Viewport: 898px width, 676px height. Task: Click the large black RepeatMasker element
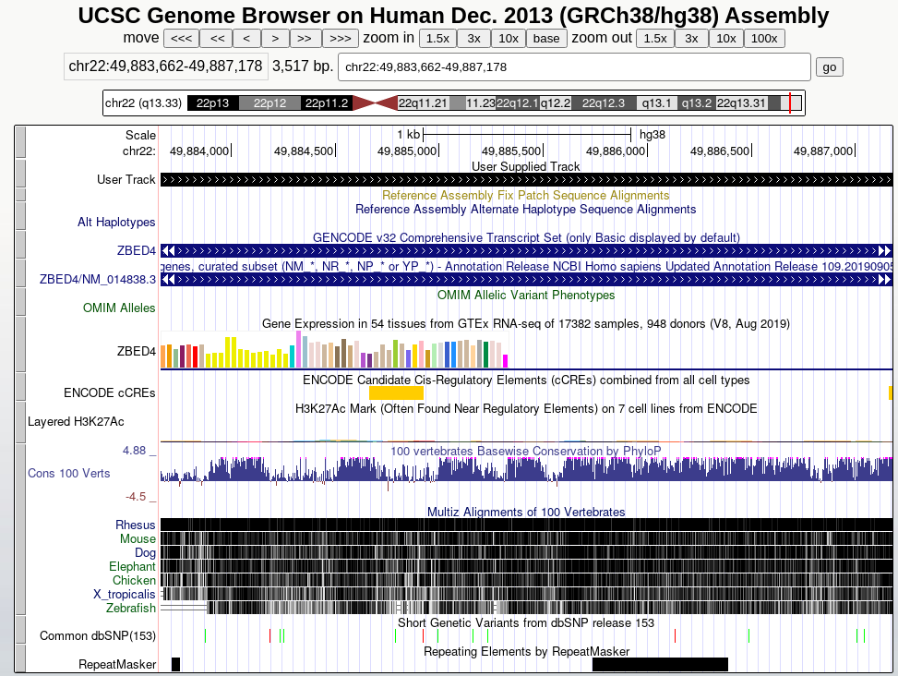click(x=660, y=665)
